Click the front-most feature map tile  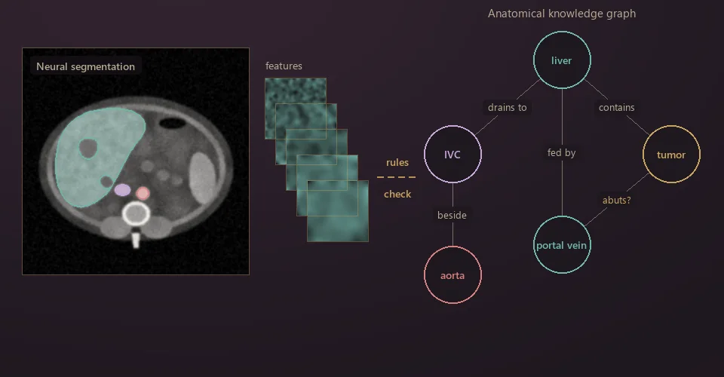[x=338, y=211]
